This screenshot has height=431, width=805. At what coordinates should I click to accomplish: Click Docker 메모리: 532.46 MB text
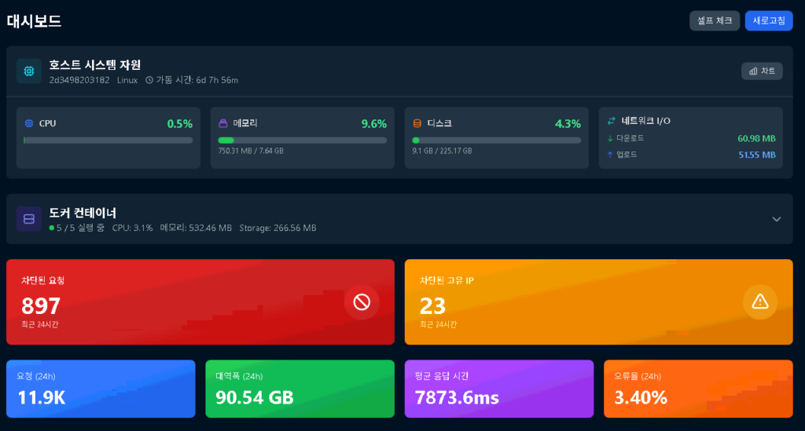pyautogui.click(x=196, y=228)
